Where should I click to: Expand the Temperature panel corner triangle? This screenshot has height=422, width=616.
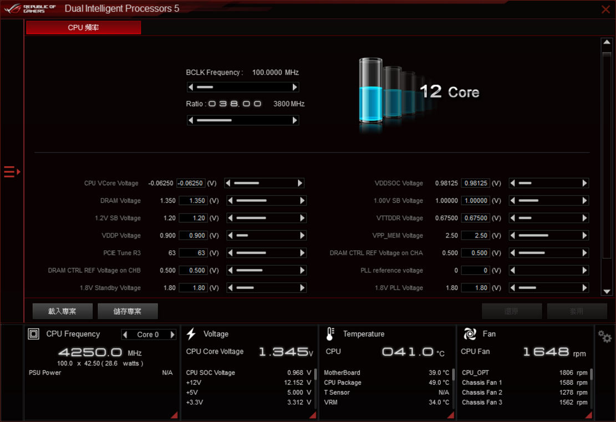tap(451, 415)
